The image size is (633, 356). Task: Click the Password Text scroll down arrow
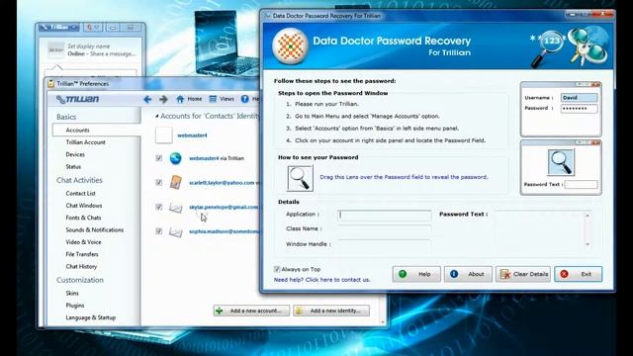coord(588,244)
